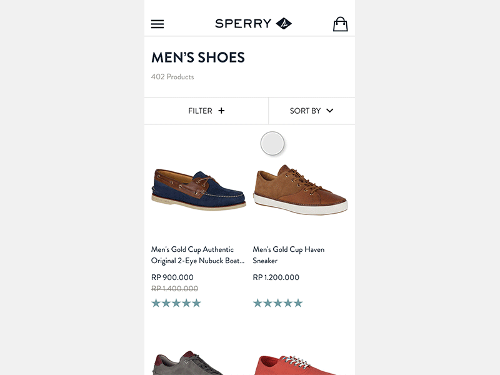
Task: Click the Sort By chevron arrow
Action: pyautogui.click(x=330, y=111)
